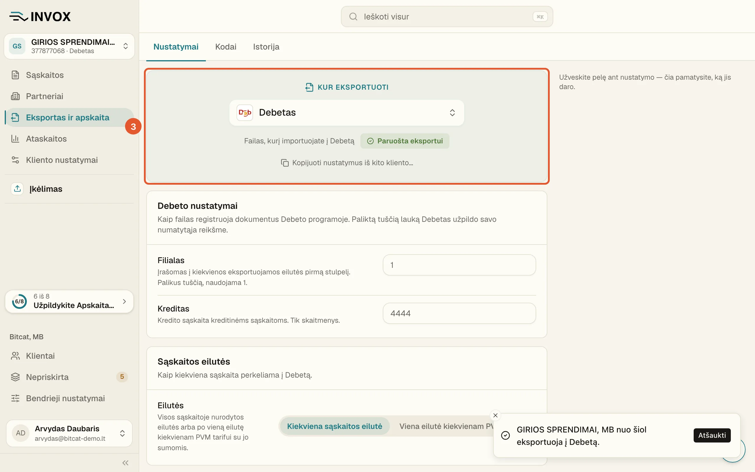The image size is (755, 472).
Task: Focus the Ieškoti visur search field
Action: [447, 17]
